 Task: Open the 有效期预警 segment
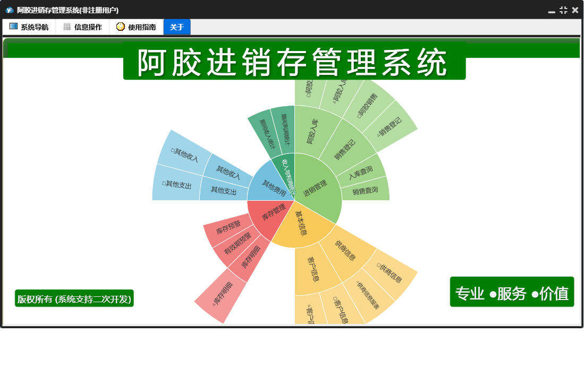tap(237, 243)
